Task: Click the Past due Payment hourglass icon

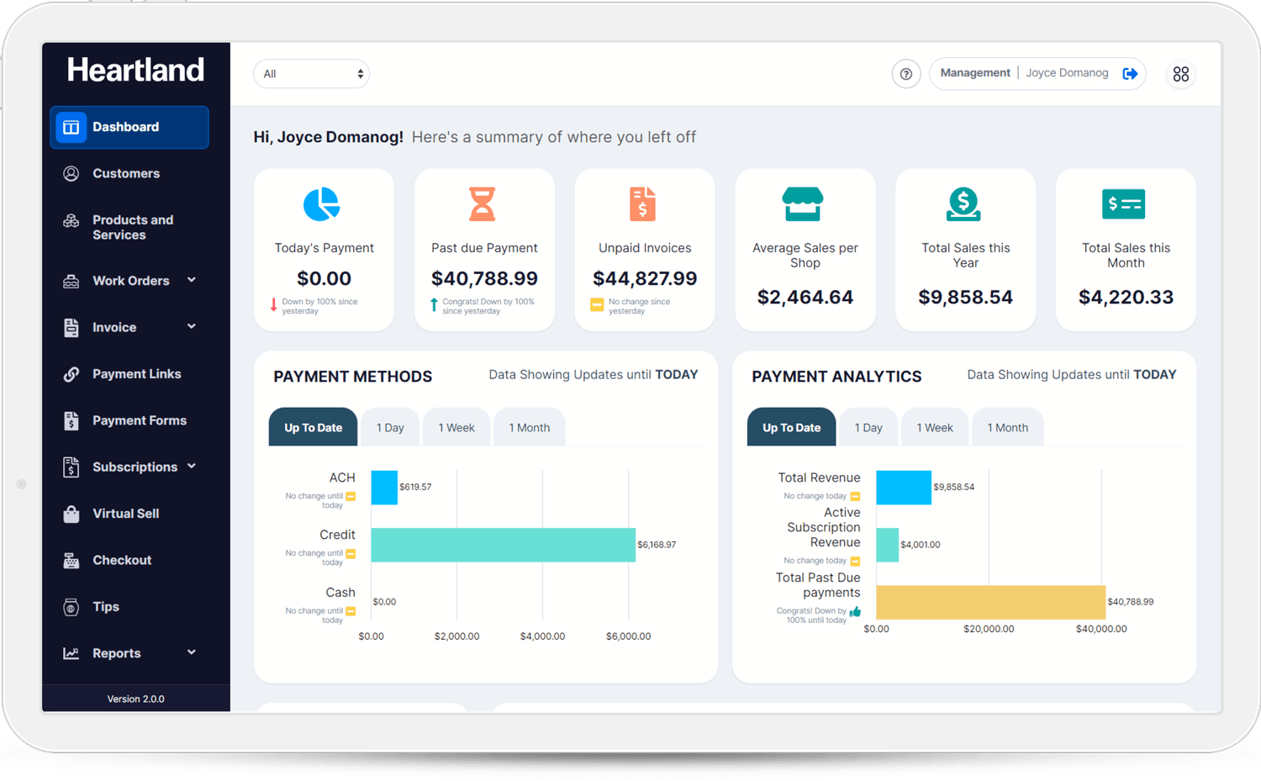Action: [x=482, y=204]
